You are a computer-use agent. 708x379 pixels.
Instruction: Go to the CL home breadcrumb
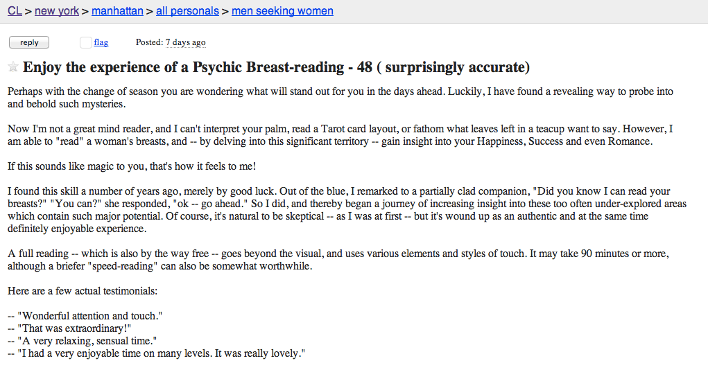click(x=15, y=11)
